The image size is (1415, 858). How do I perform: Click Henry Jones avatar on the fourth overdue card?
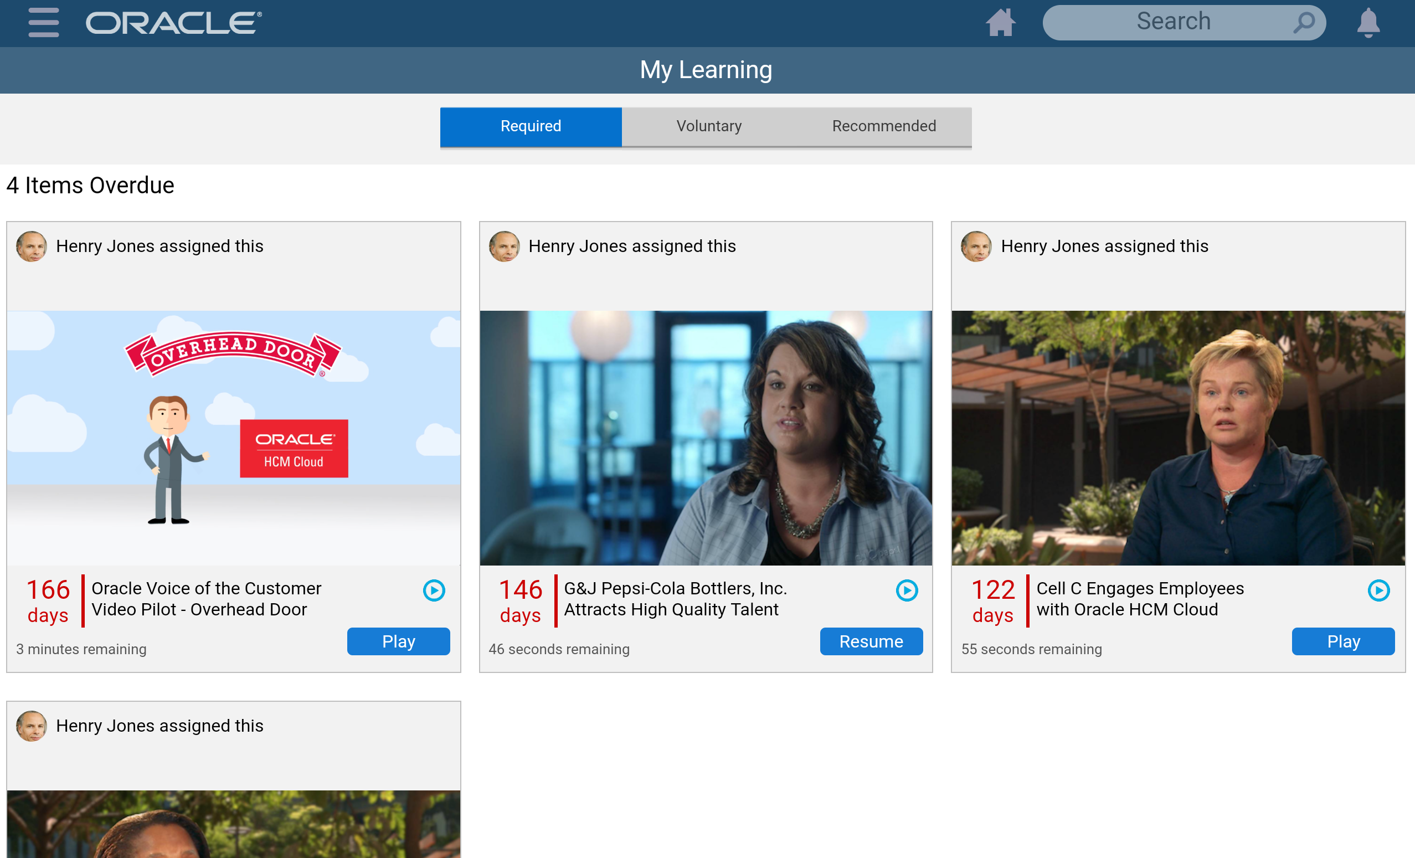[32, 726]
